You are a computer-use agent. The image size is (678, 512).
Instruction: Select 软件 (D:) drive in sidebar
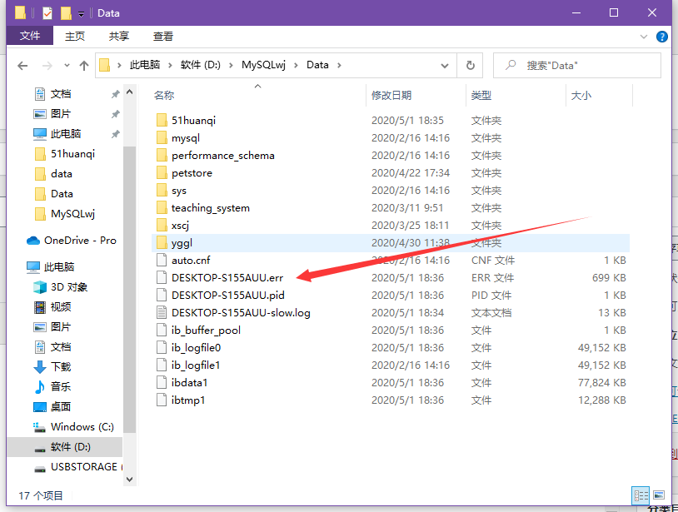[71, 447]
